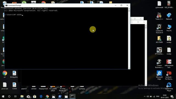Click the scrollbar thumb in Command Prompt
The width and height of the screenshot is (176, 99).
coord(129,11)
